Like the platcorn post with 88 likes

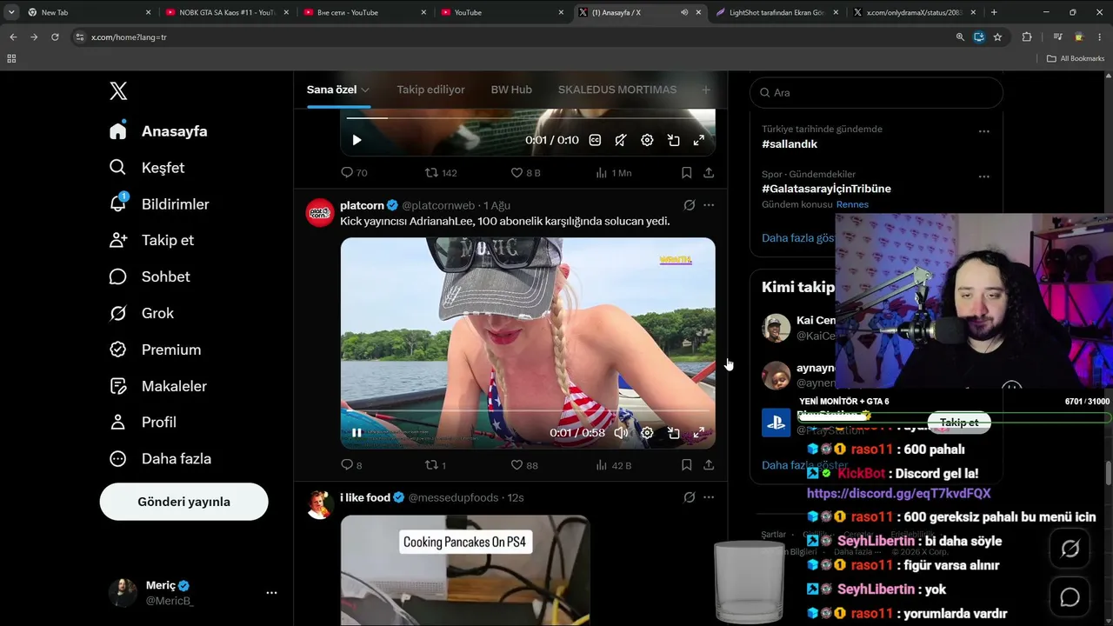click(x=523, y=465)
